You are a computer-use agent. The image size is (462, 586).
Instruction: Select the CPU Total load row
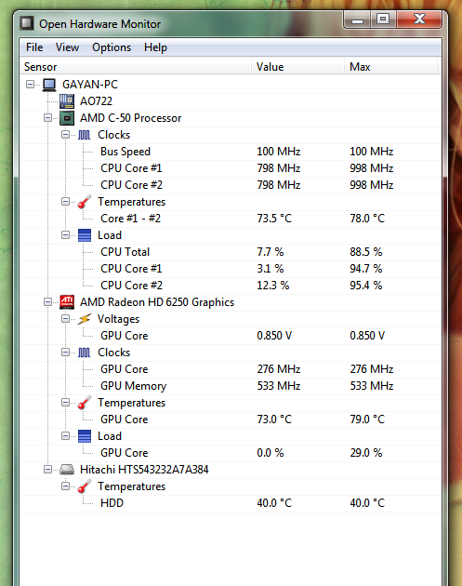coord(231,252)
